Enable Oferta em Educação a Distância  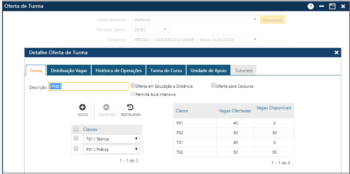pos(133,86)
